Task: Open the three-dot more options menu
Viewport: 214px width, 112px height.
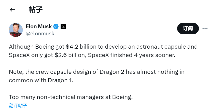Action: click(205, 28)
